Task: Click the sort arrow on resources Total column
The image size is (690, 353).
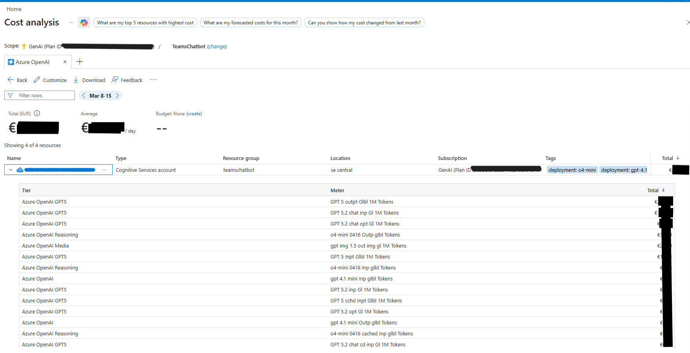Action: click(678, 158)
